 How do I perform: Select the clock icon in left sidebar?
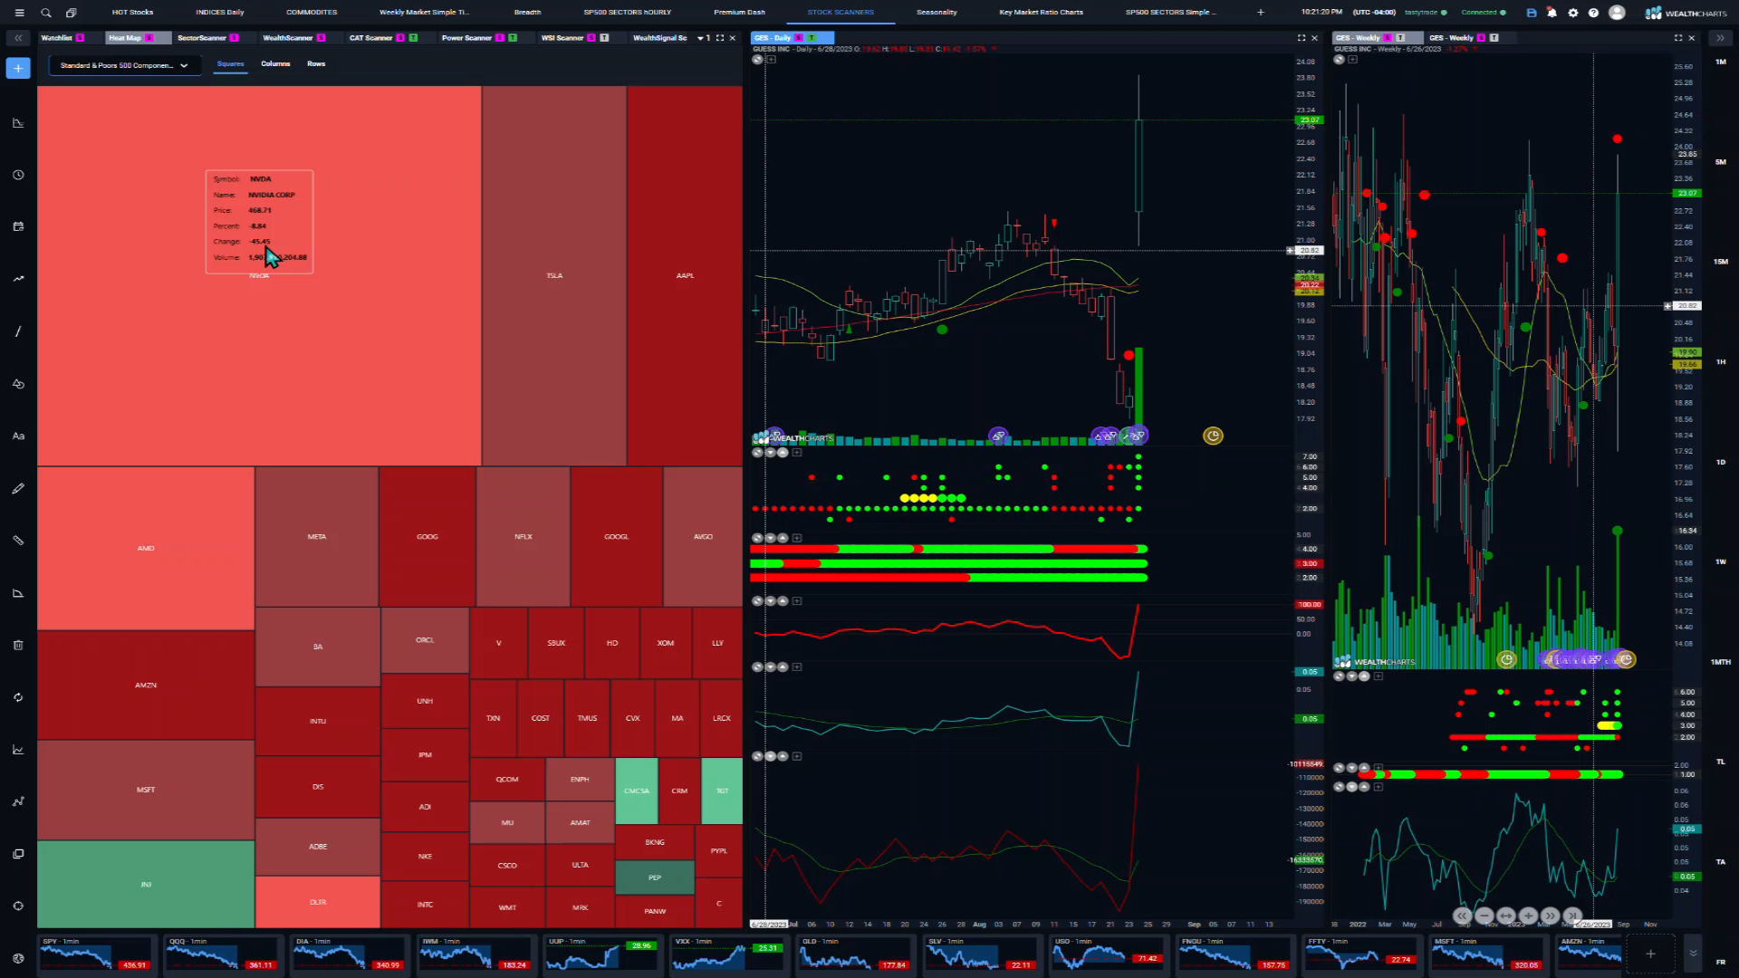pyautogui.click(x=18, y=175)
